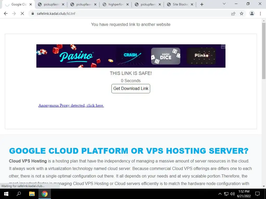Click the '0 Seconds' countdown text
This screenshot has width=266, height=199.
(131, 81)
